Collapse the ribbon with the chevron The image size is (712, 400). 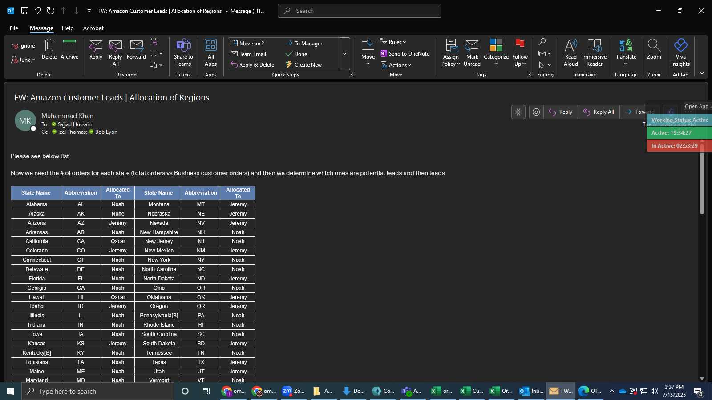702,73
